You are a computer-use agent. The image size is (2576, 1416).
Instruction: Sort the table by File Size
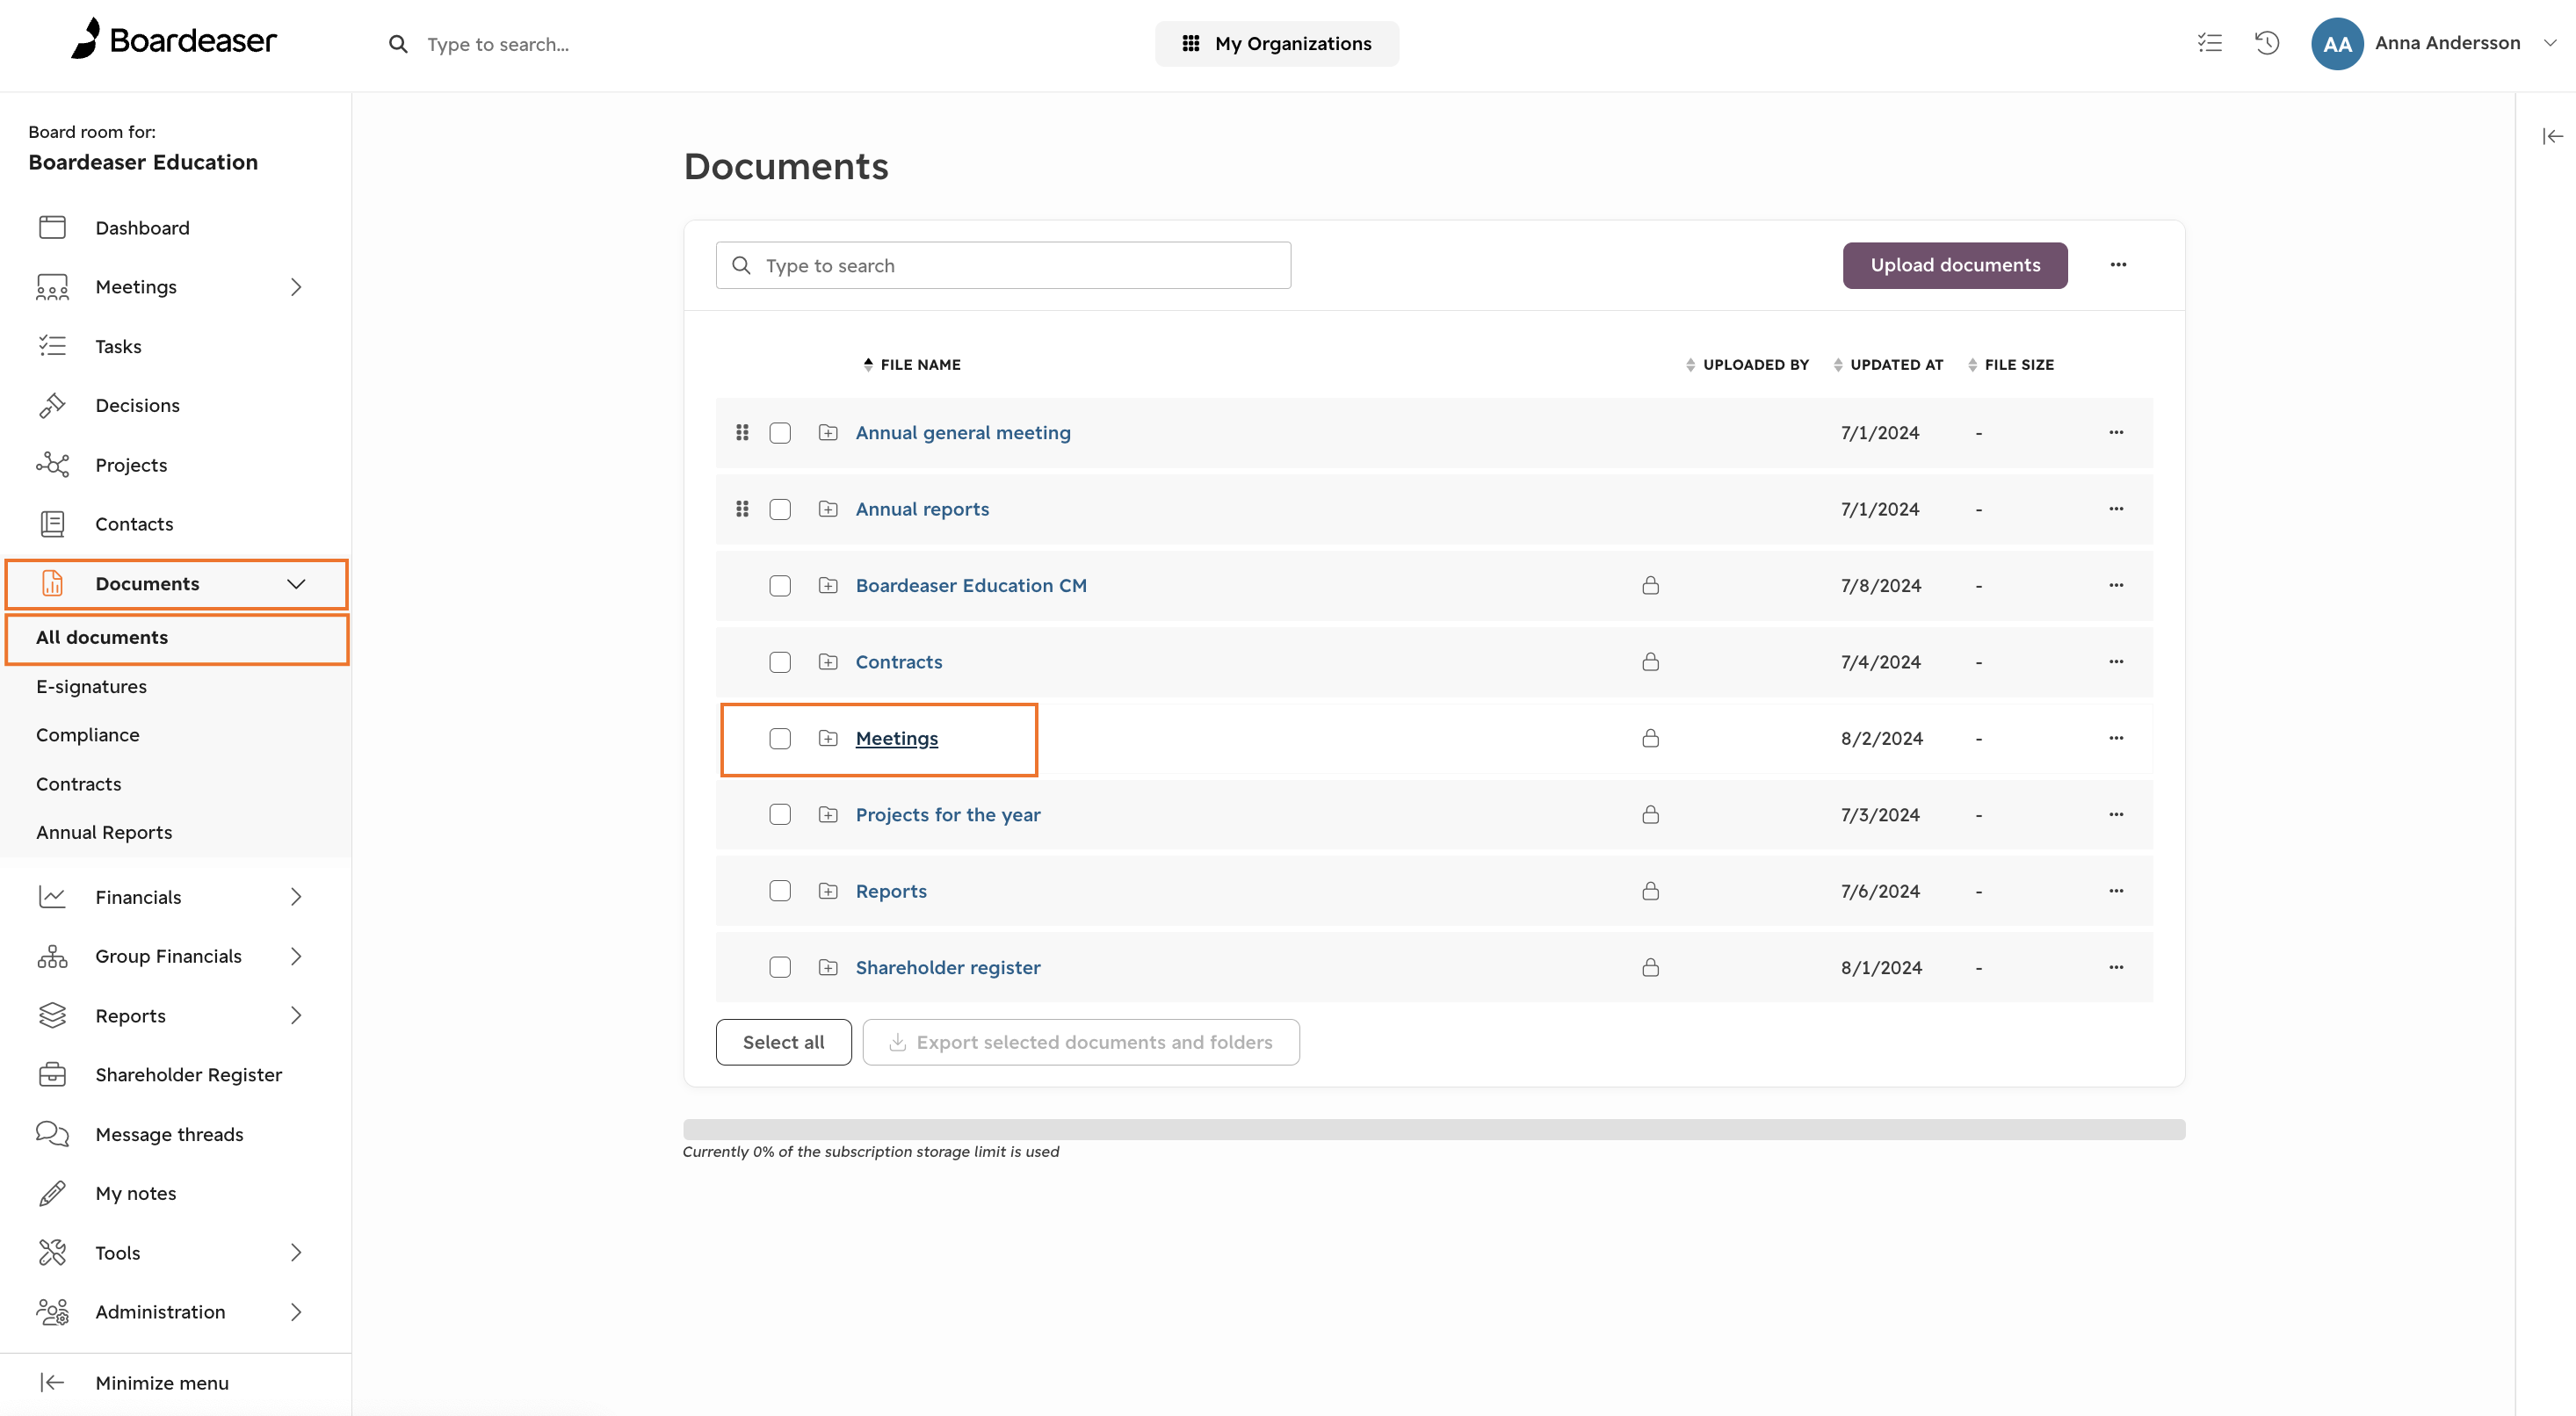pyautogui.click(x=2011, y=365)
